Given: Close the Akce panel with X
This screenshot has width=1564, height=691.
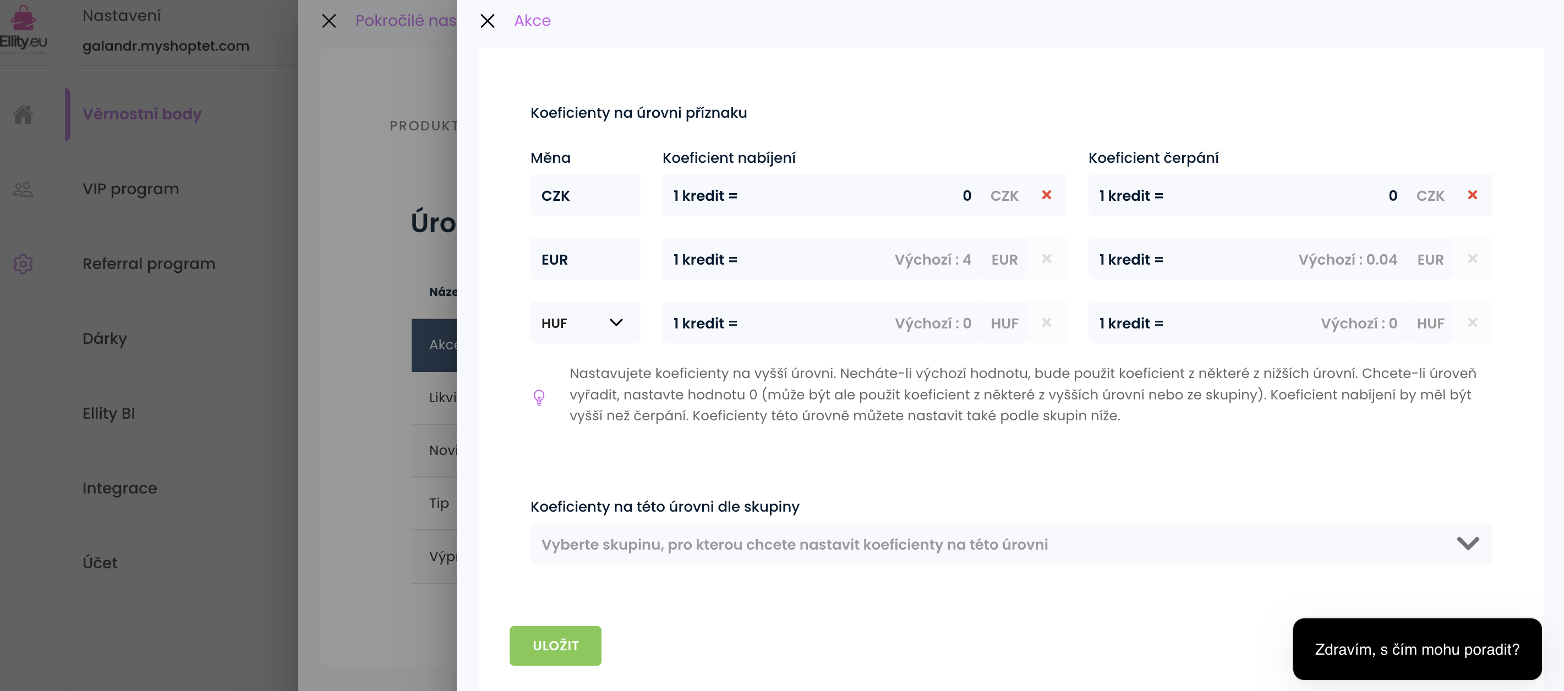Looking at the screenshot, I should 487,21.
